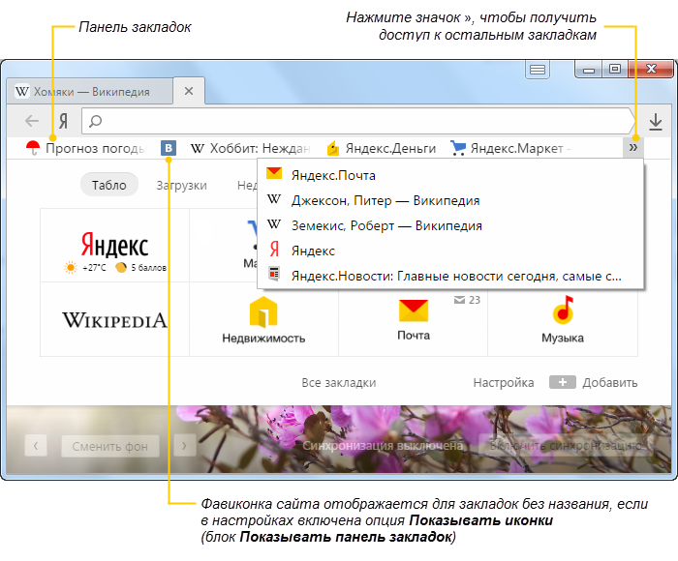This screenshot has height=561, width=678.
Task: Open the downloads arrow icon
Action: pos(656,122)
